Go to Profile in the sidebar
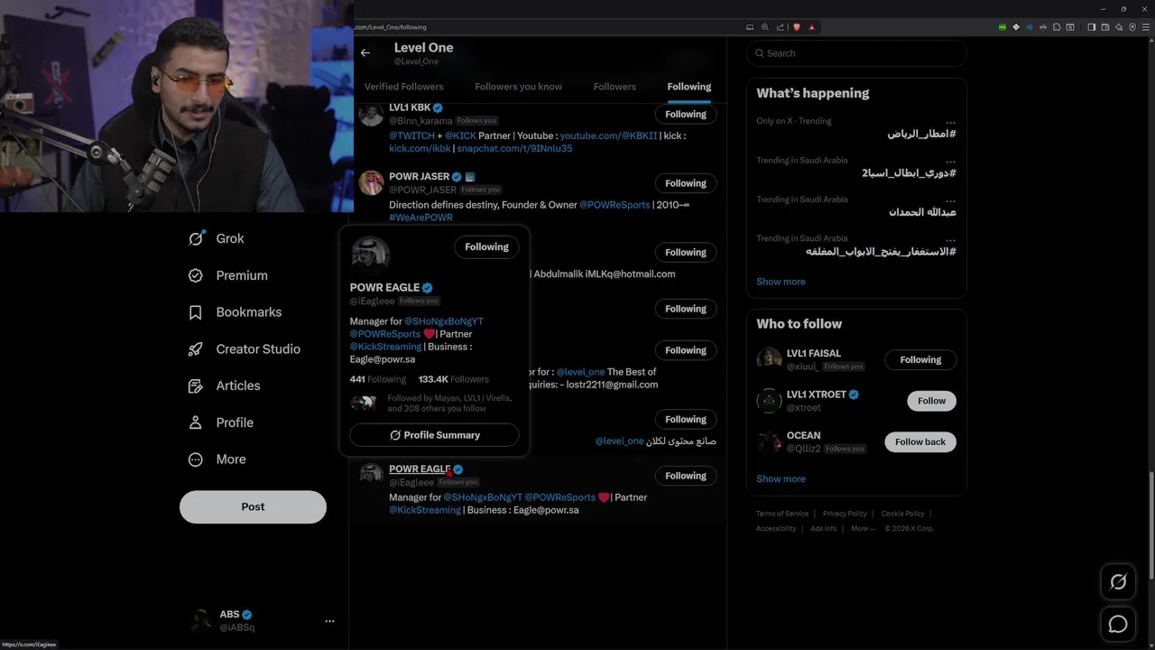The width and height of the screenshot is (1155, 650). pos(221,422)
